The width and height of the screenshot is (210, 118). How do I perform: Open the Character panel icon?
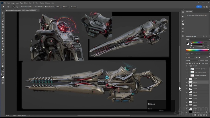183,28
